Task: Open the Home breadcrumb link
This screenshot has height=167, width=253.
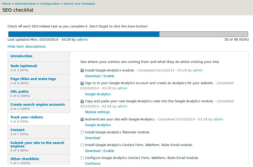Action: (x=6, y=4)
